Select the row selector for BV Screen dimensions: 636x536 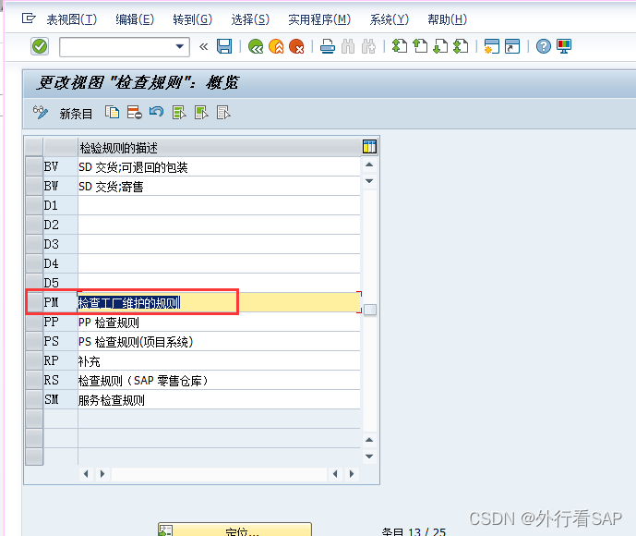[34, 166]
